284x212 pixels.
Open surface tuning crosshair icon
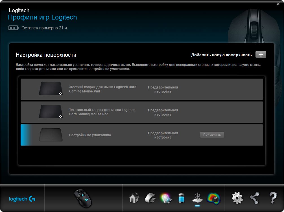click(197, 198)
